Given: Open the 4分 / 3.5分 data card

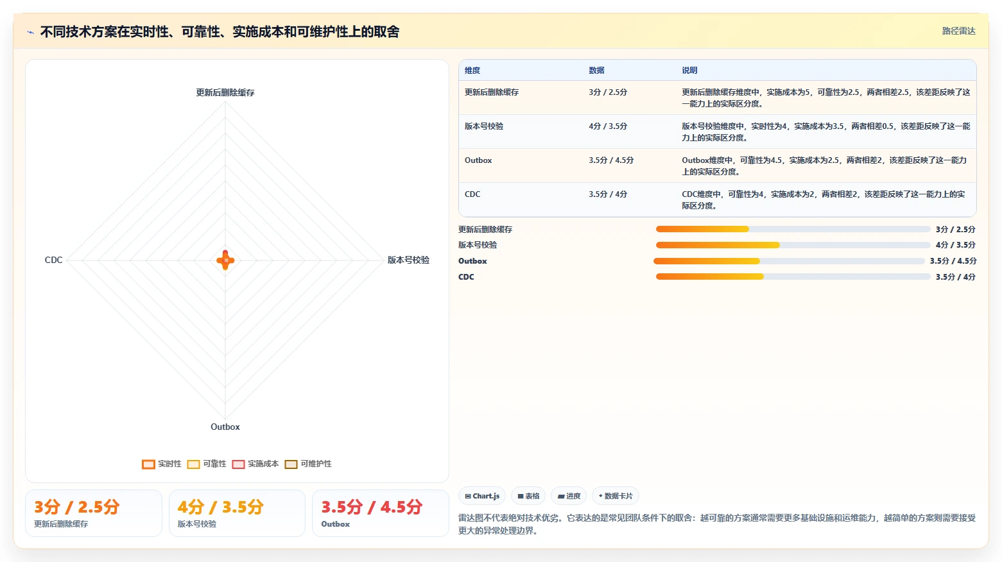Looking at the screenshot, I should tap(237, 513).
